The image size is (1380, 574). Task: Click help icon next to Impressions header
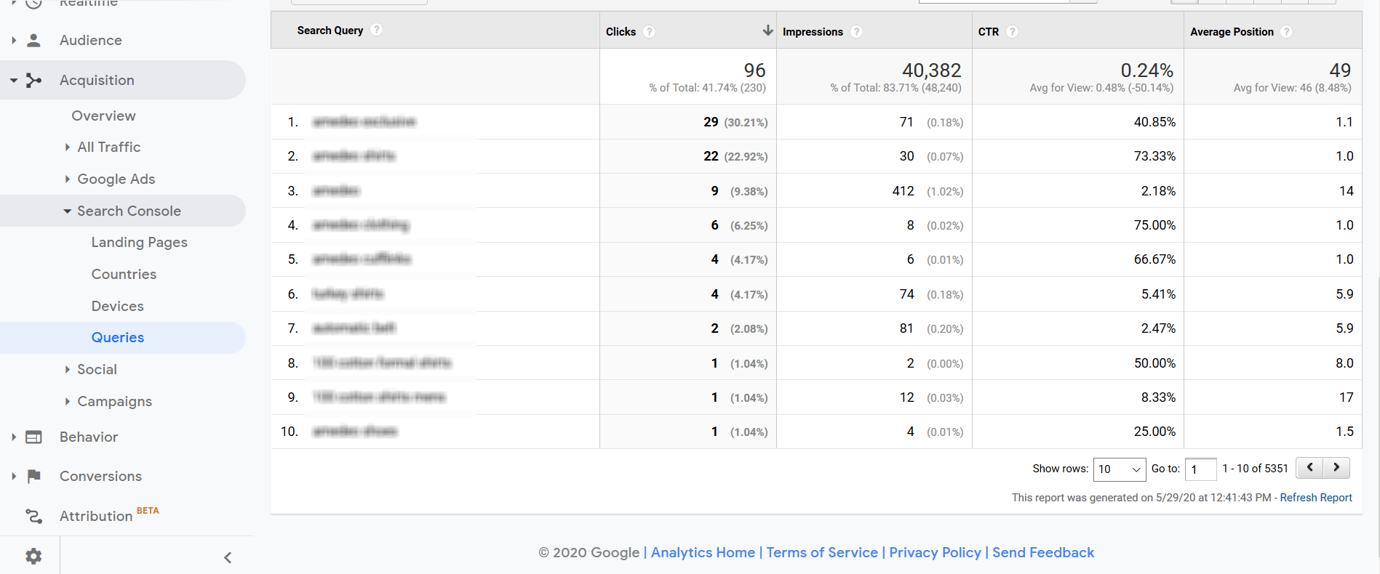tap(856, 31)
